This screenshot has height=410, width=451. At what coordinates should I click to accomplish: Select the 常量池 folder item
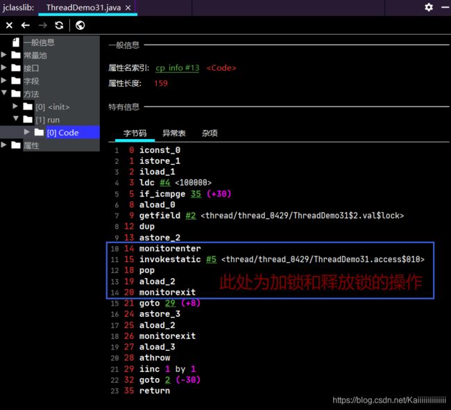tap(35, 56)
